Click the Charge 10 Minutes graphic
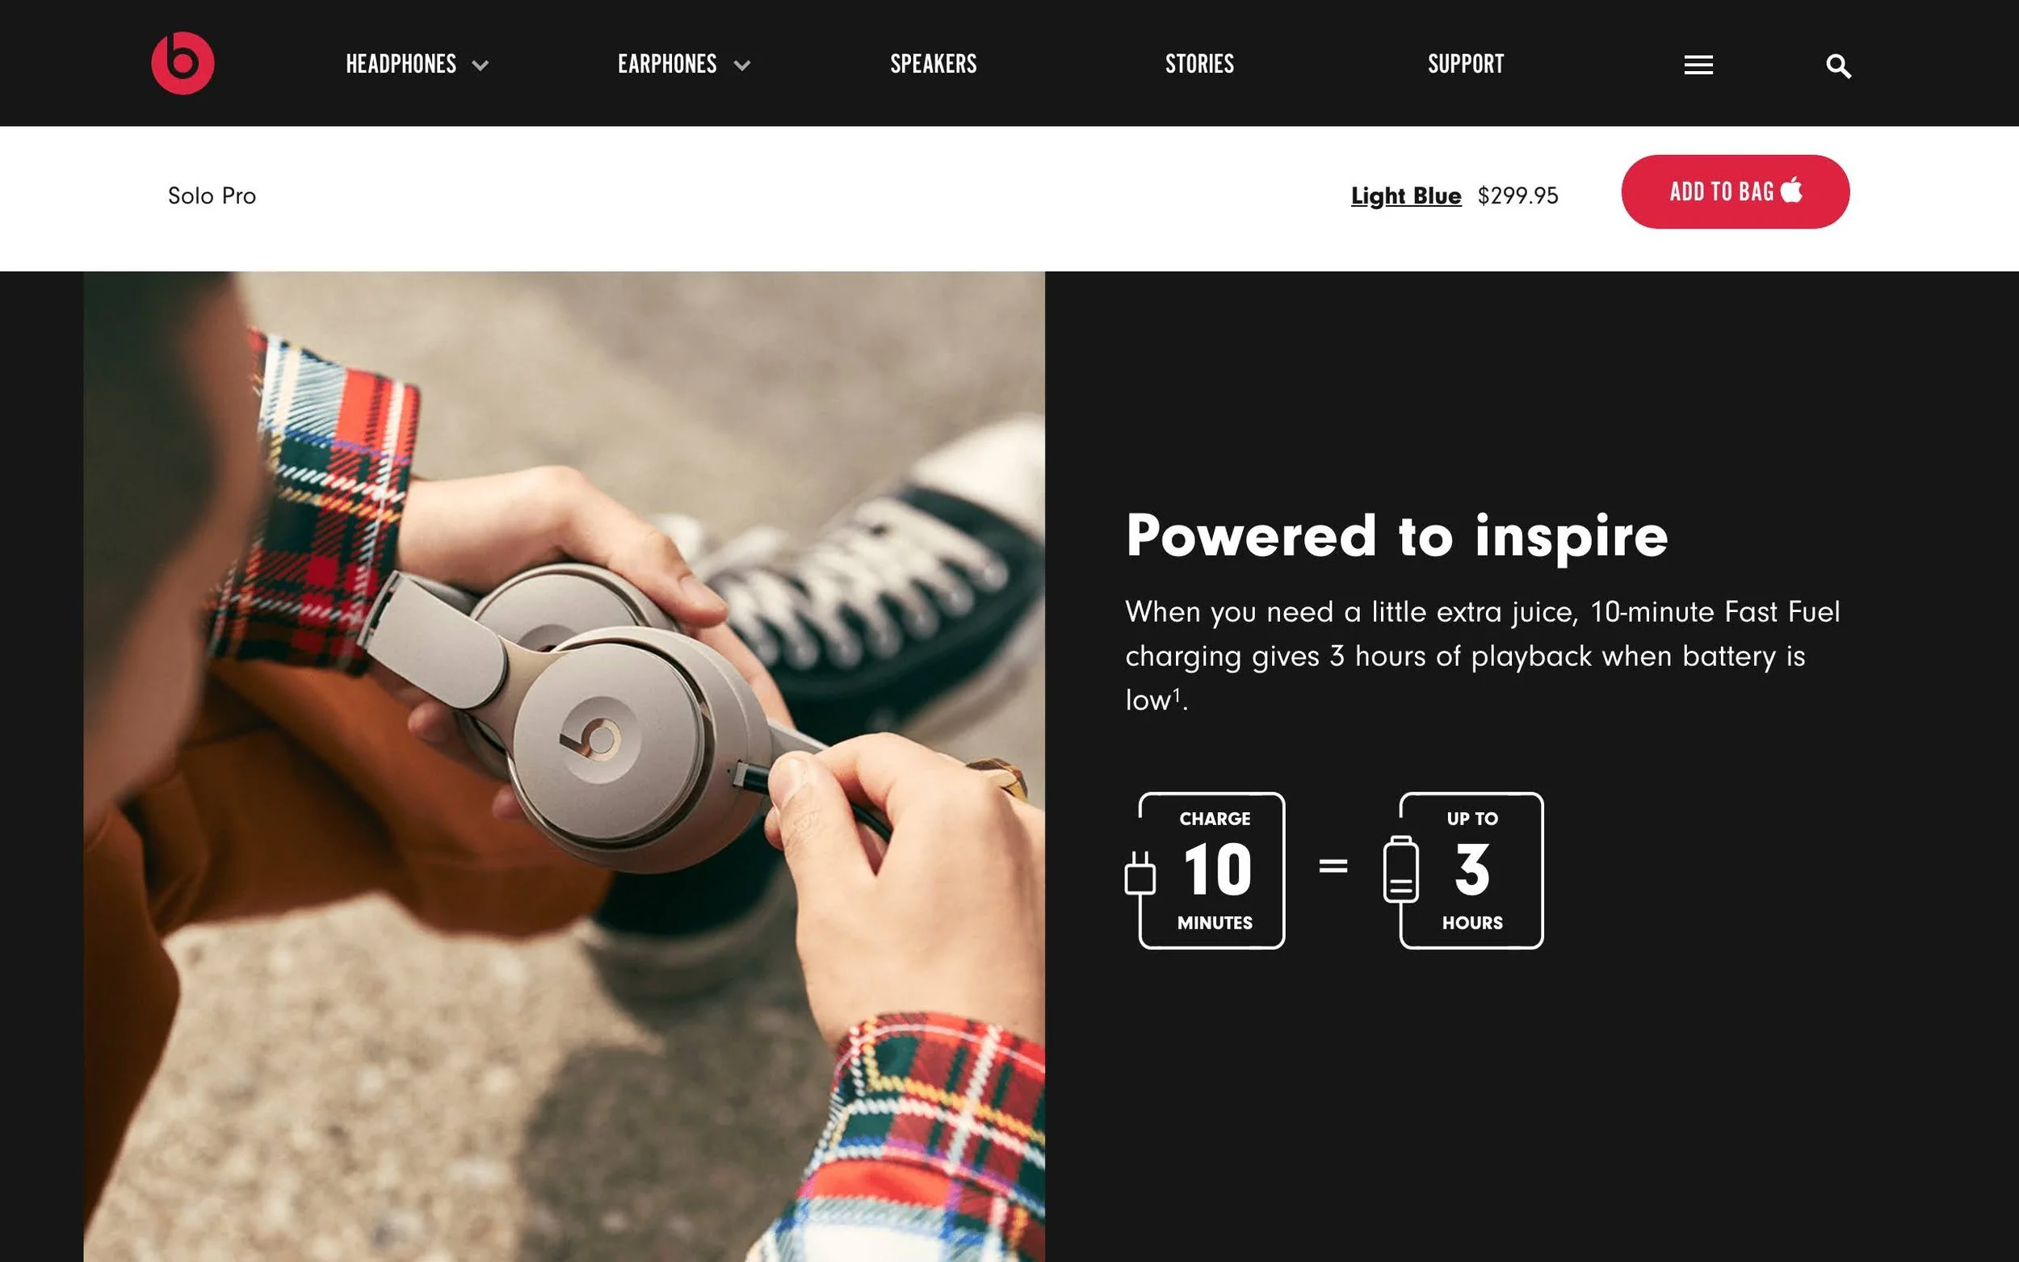Screen dimensions: 2019x1262 [x=1205, y=870]
